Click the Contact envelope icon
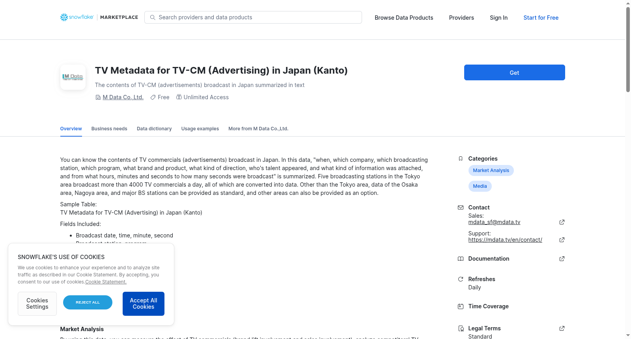Viewport: 631px width, 339px height. [x=461, y=207]
